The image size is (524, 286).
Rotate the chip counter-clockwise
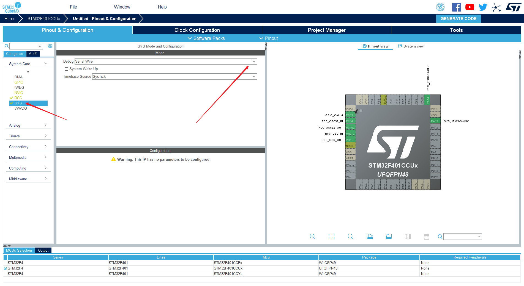click(389, 237)
